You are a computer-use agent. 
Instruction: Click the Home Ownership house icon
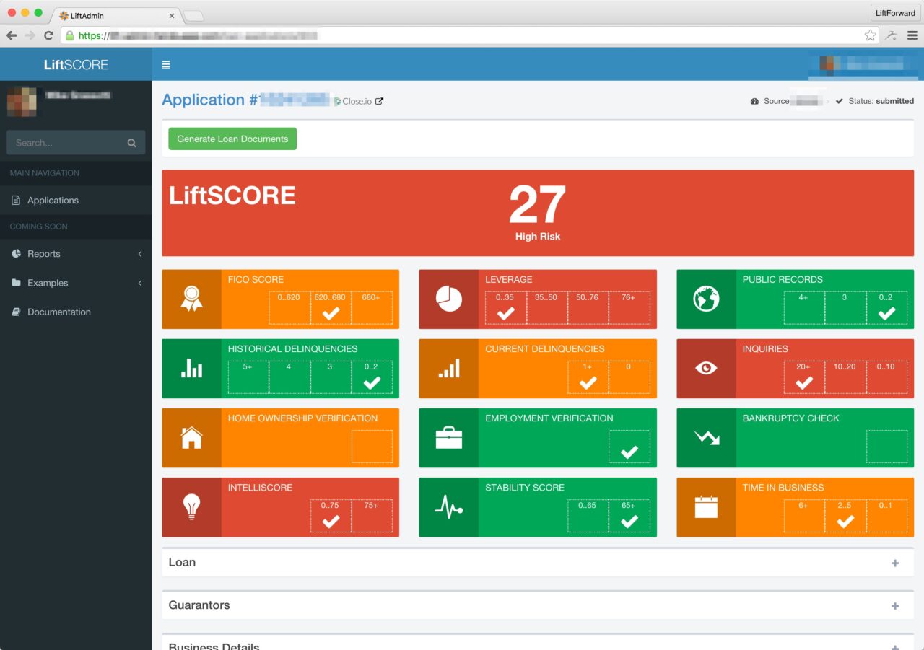191,437
